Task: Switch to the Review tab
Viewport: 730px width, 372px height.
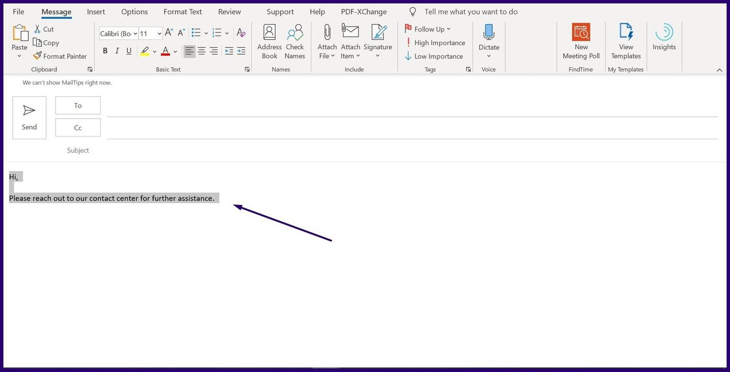Action: click(230, 12)
